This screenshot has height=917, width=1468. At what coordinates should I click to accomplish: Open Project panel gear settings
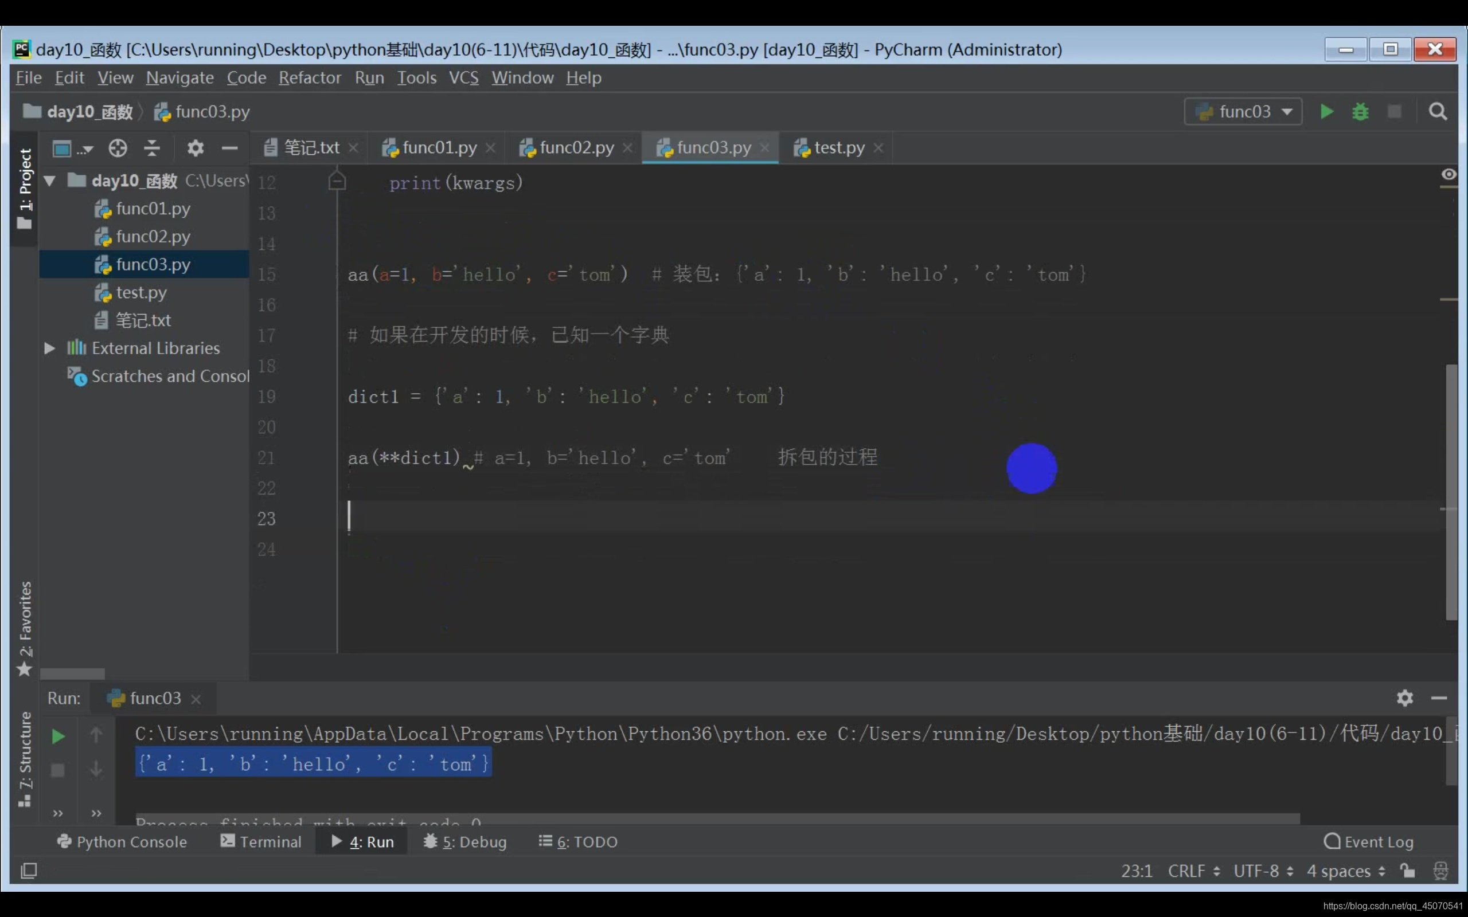[x=196, y=148]
